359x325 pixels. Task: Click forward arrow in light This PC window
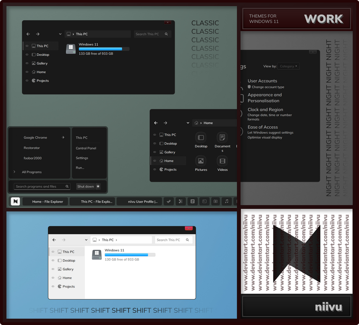point(64,240)
